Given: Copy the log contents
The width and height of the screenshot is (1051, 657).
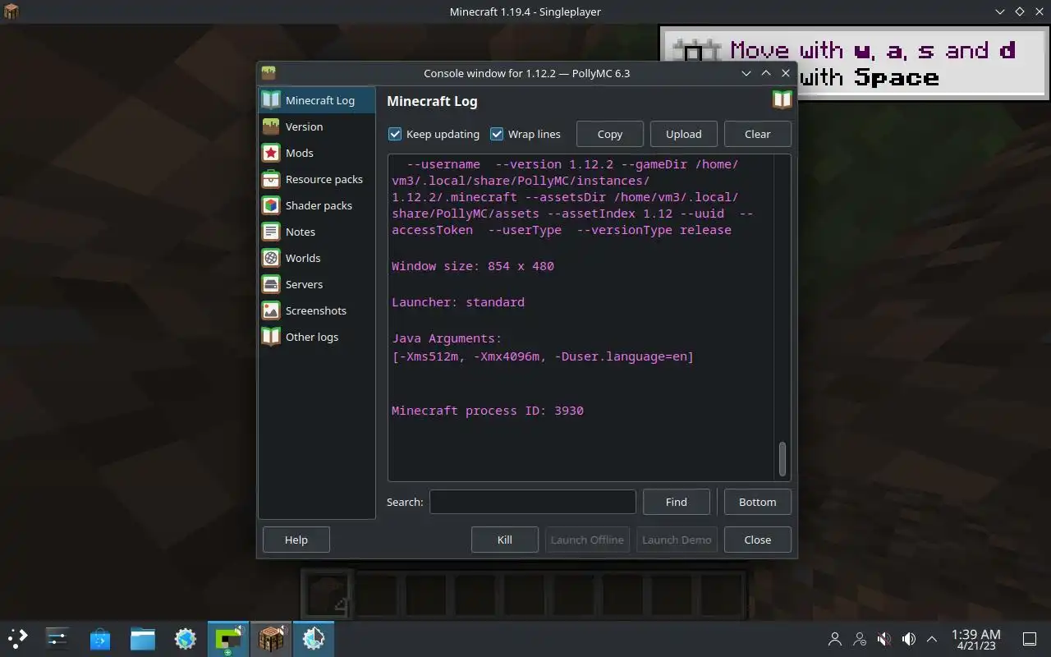Looking at the screenshot, I should coord(610,134).
